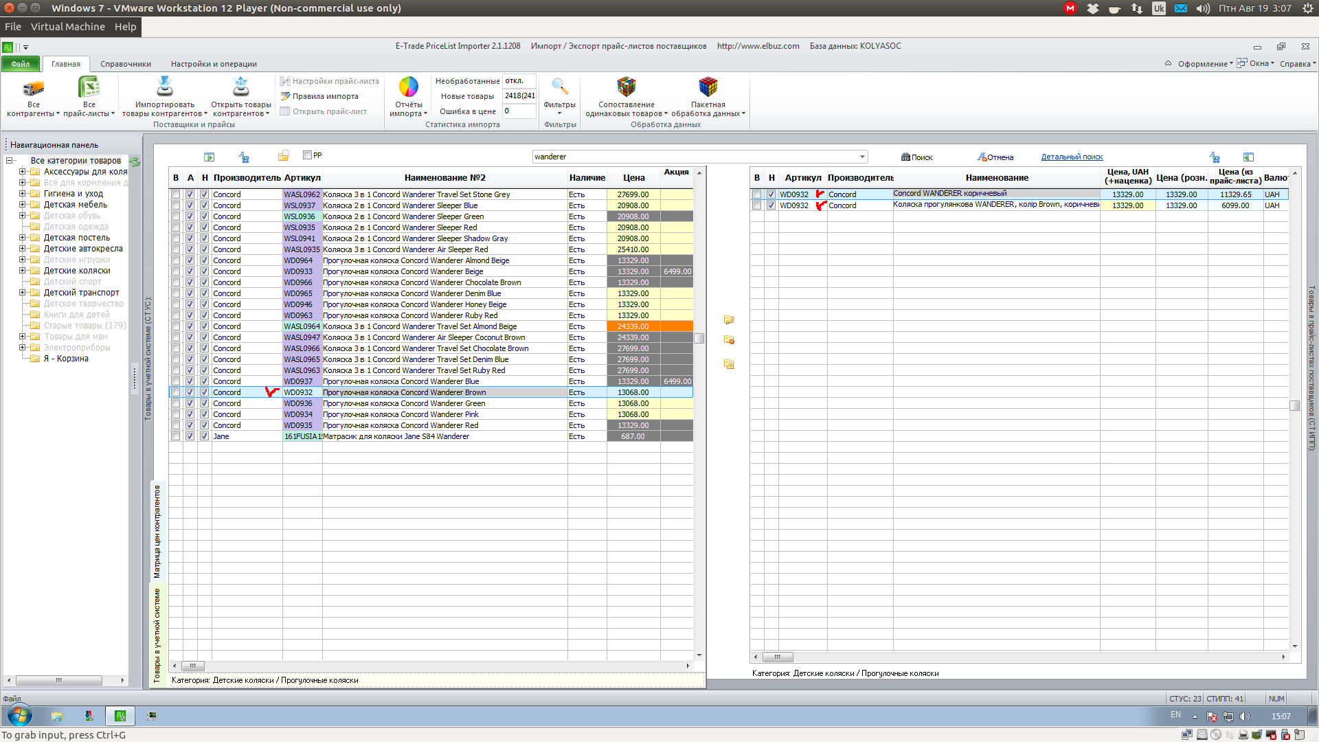Click the red check mark on WD0932 Brown row
The height and width of the screenshot is (742, 1319).
pos(272,392)
